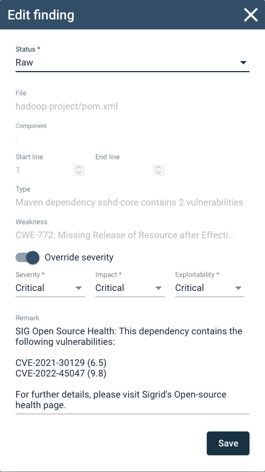This screenshot has width=265, height=472.
Task: Click the Status dropdown arrow icon
Action: click(243, 63)
